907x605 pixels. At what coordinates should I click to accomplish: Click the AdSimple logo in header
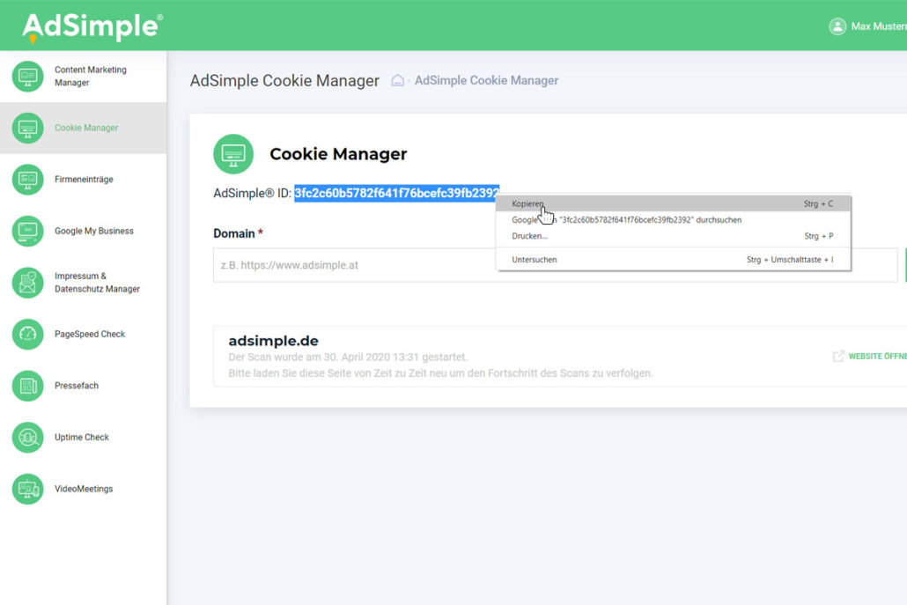92,26
